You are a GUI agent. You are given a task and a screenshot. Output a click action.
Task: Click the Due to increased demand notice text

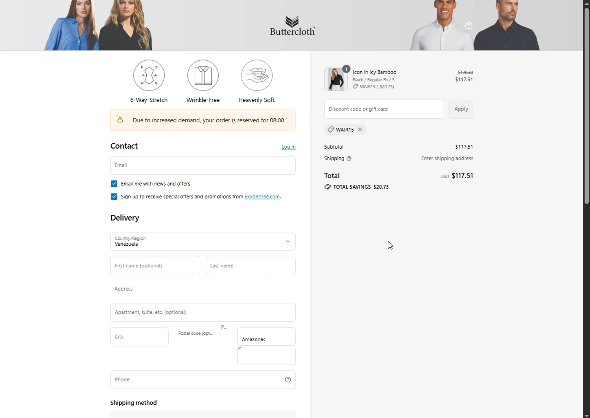(x=208, y=120)
